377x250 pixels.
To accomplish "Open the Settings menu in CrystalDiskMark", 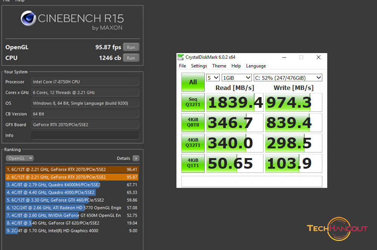I will [199, 66].
